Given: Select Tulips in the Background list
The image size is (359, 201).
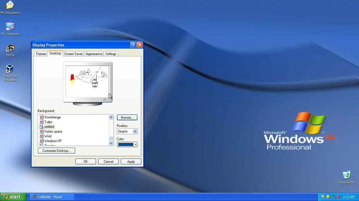Looking at the screenshot, I should 48,122.
